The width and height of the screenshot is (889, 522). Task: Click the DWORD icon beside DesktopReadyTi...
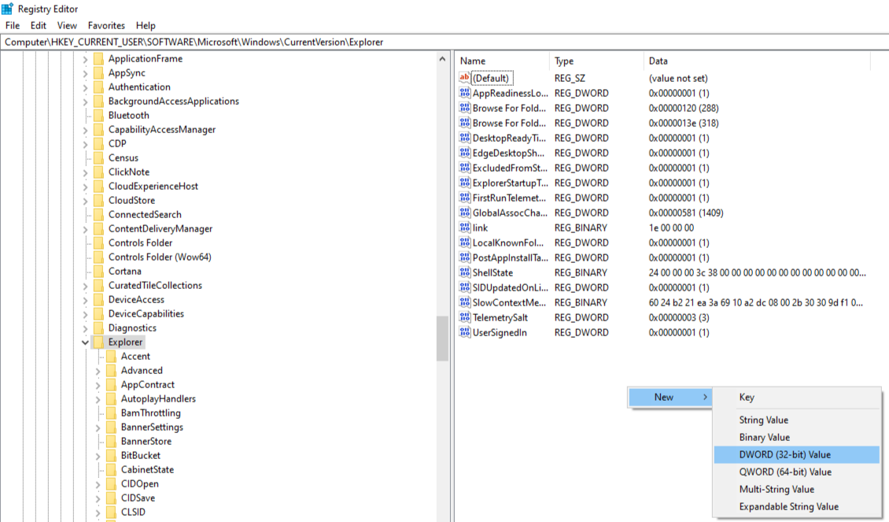464,138
